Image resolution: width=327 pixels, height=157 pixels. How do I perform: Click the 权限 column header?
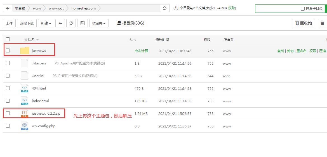coord(207,40)
